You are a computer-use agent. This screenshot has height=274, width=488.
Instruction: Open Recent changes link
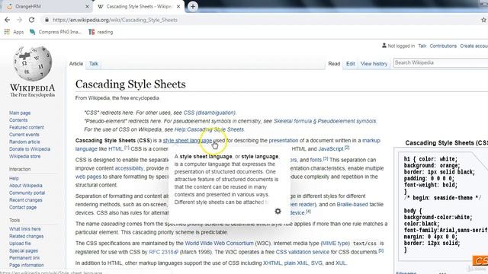coord(25,200)
